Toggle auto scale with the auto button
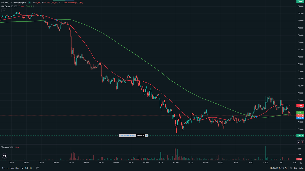The height and width of the screenshot is (171, 305). pyautogui.click(x=301, y=168)
